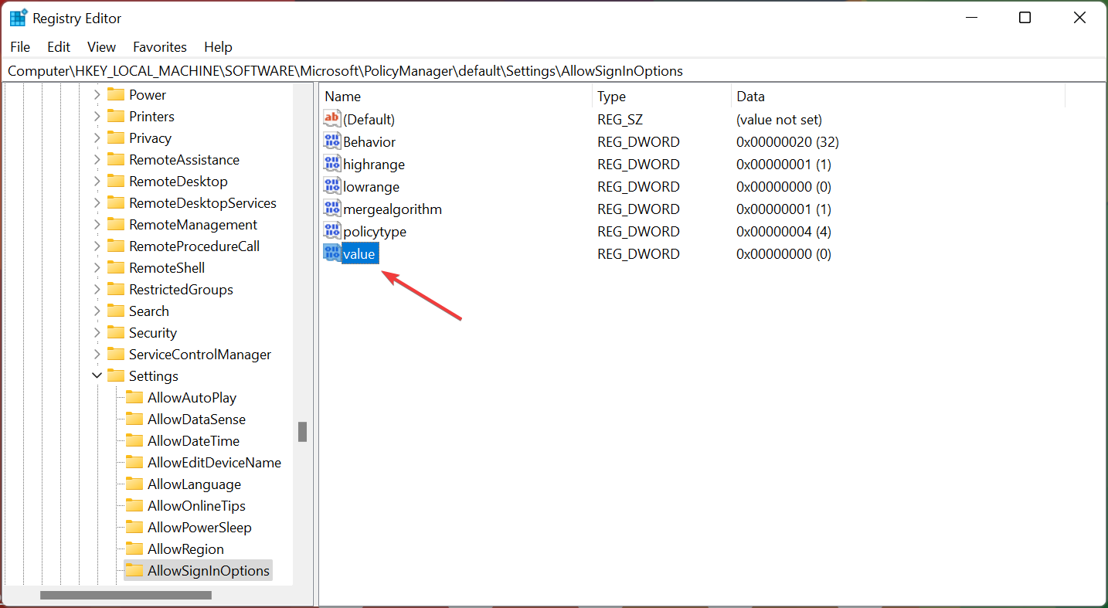Click the Behavior data 0x00000020 (32)
1108x608 pixels.
[x=787, y=141]
